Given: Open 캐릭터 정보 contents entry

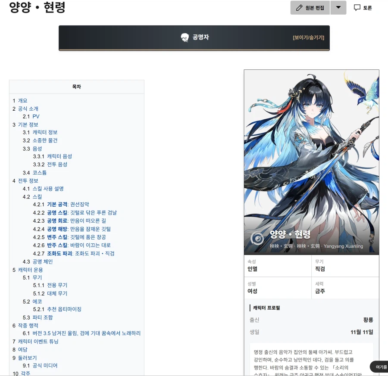Looking at the screenshot, I should (45, 132).
